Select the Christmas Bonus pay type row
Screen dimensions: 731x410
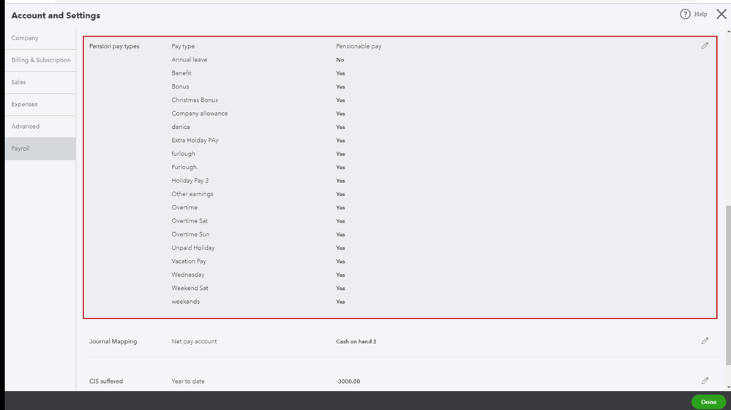[195, 100]
